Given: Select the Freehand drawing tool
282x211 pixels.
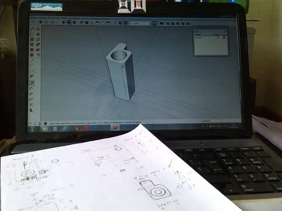Looking at the screenshot, I should click(x=32, y=34).
